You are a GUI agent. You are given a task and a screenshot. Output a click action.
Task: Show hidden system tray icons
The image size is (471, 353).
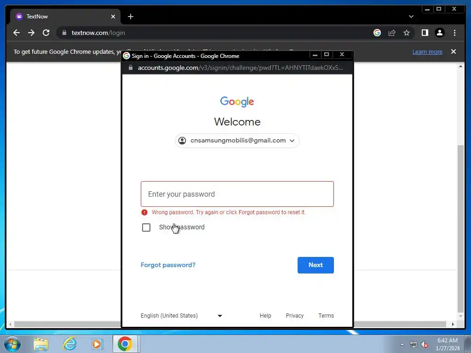pyautogui.click(x=402, y=344)
